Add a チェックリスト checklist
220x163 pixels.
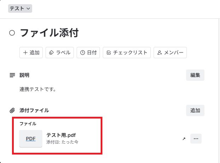(127, 53)
